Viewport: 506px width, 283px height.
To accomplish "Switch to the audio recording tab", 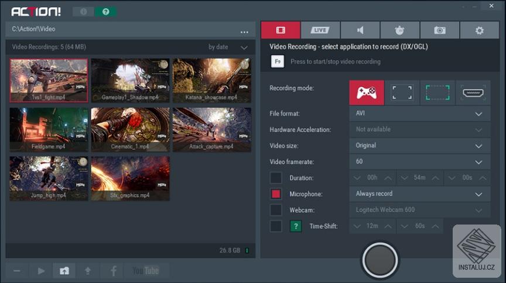I will pyautogui.click(x=360, y=30).
